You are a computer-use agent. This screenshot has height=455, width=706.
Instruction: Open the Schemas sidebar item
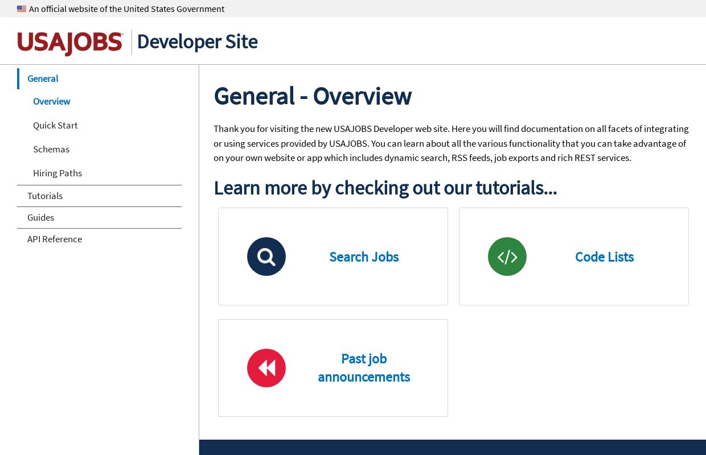(x=51, y=149)
